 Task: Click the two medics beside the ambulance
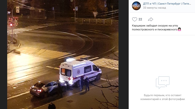coord(85,83)
